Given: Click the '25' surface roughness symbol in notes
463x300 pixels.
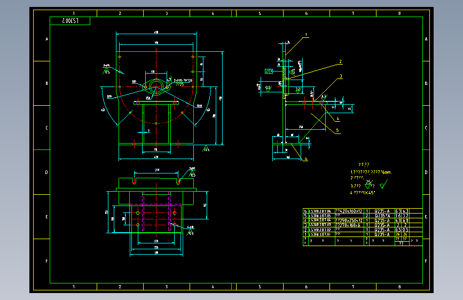Looking at the screenshot, I should click(x=369, y=184).
